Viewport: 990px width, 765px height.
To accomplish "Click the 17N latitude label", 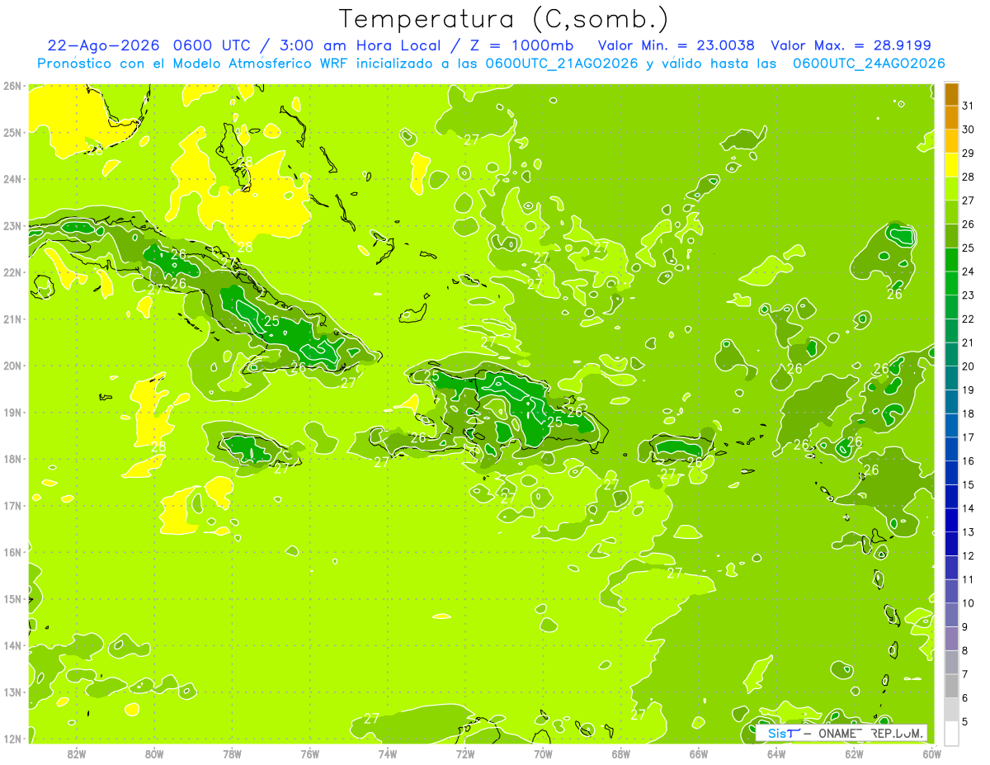I will pyautogui.click(x=12, y=505).
